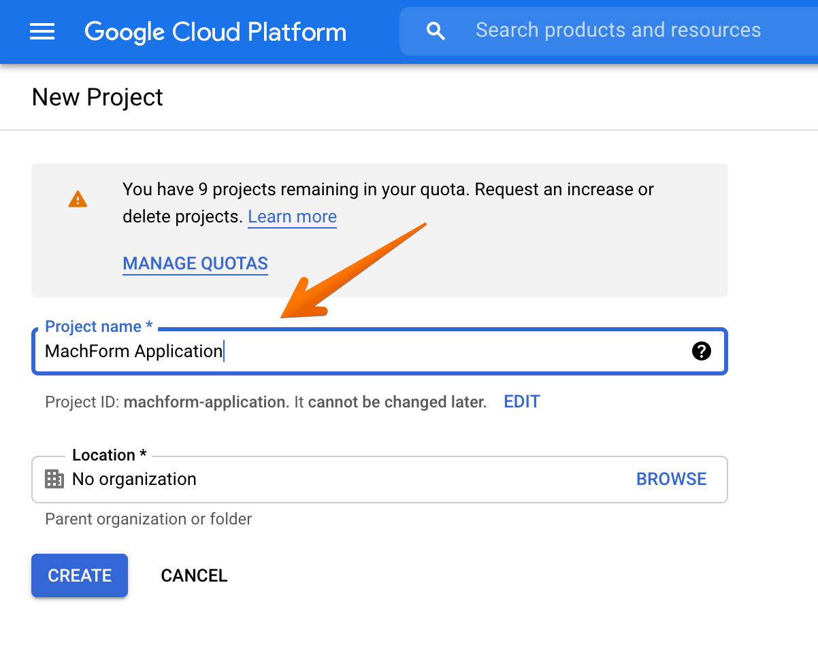This screenshot has height=653, width=818.
Task: Click the Project name help question mark icon
Action: [x=701, y=351]
